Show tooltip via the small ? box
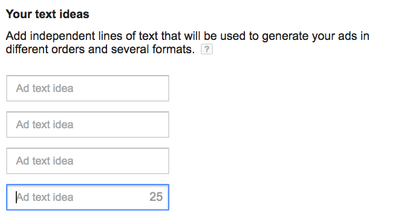 click(x=207, y=49)
